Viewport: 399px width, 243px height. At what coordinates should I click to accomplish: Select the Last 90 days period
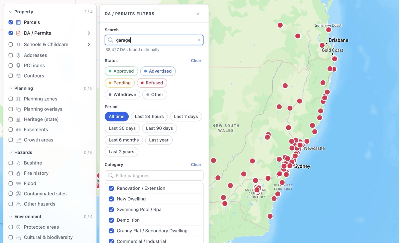pyautogui.click(x=160, y=128)
